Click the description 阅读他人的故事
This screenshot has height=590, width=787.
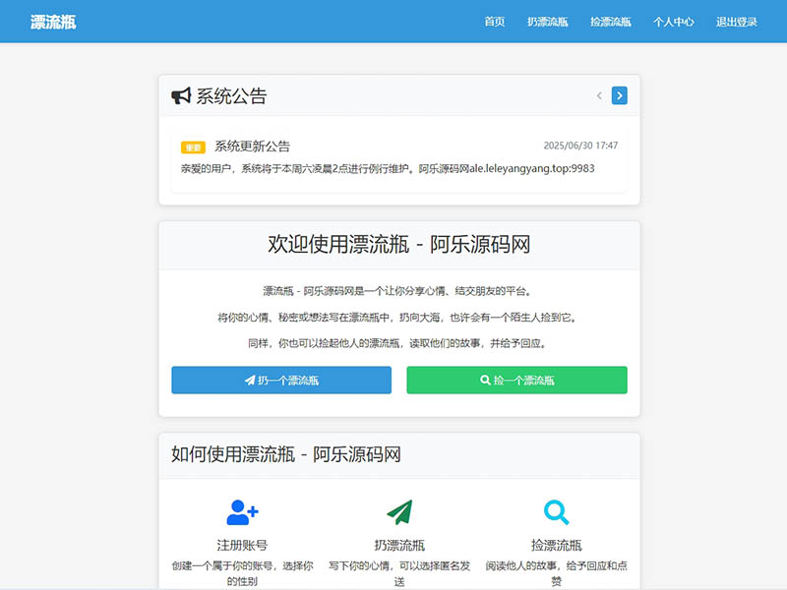click(556, 573)
